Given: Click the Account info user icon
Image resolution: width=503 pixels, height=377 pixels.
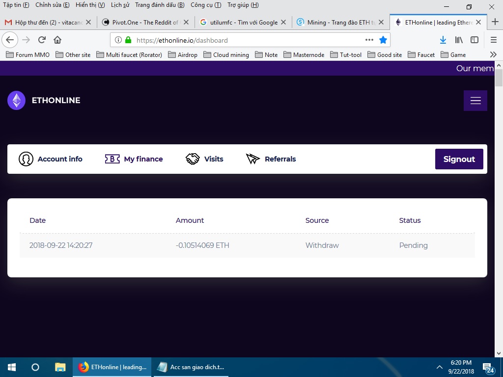Looking at the screenshot, I should [26, 159].
